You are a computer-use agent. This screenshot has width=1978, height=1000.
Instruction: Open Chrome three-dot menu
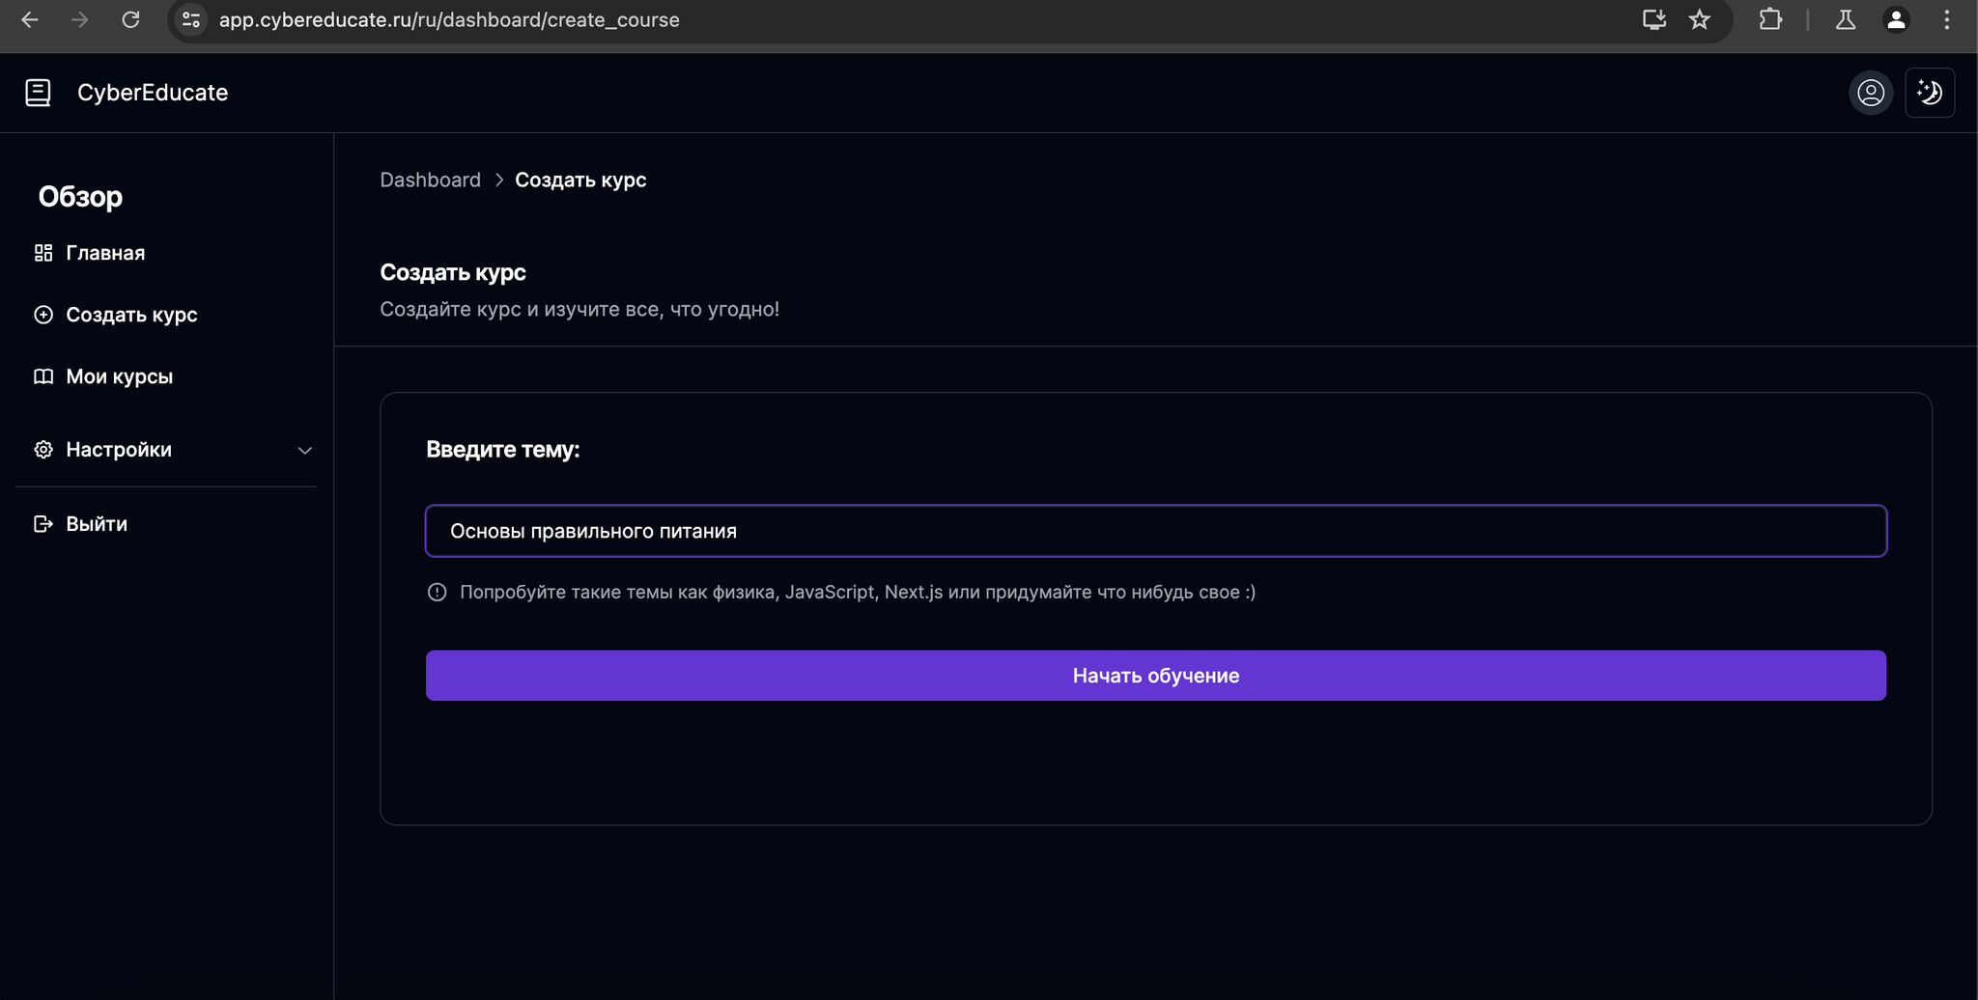click(1947, 19)
